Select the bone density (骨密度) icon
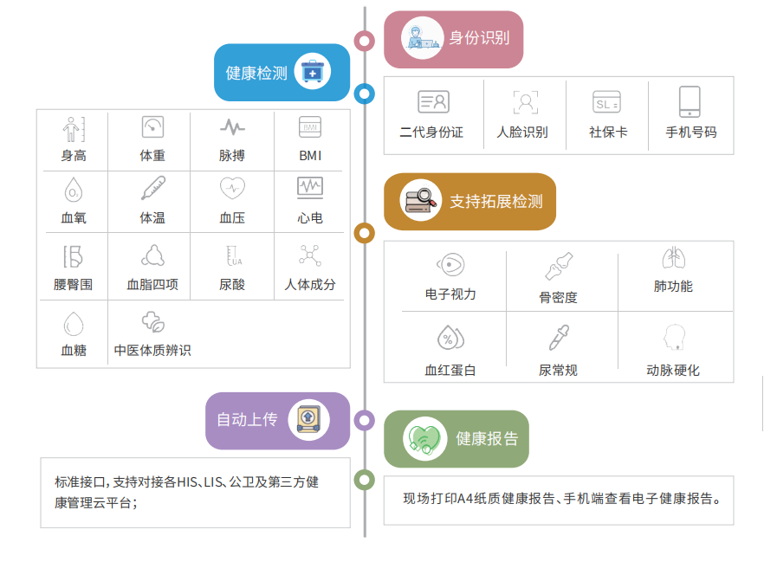 (558, 267)
